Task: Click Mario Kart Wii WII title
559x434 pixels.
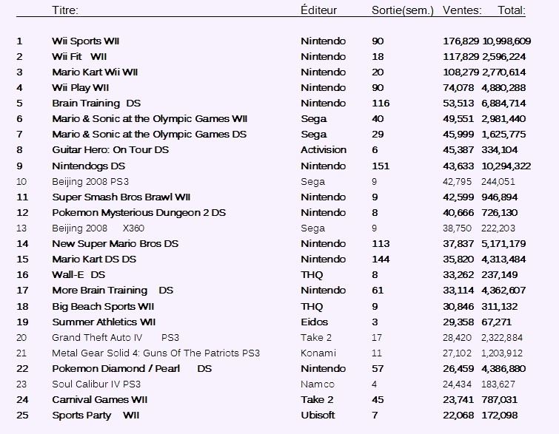Action: click(x=95, y=72)
